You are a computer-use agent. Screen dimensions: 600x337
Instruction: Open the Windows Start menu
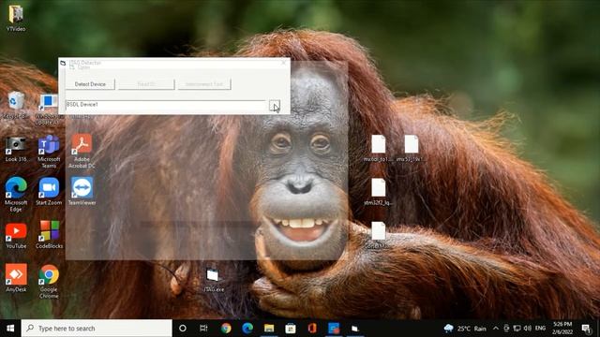(10, 329)
